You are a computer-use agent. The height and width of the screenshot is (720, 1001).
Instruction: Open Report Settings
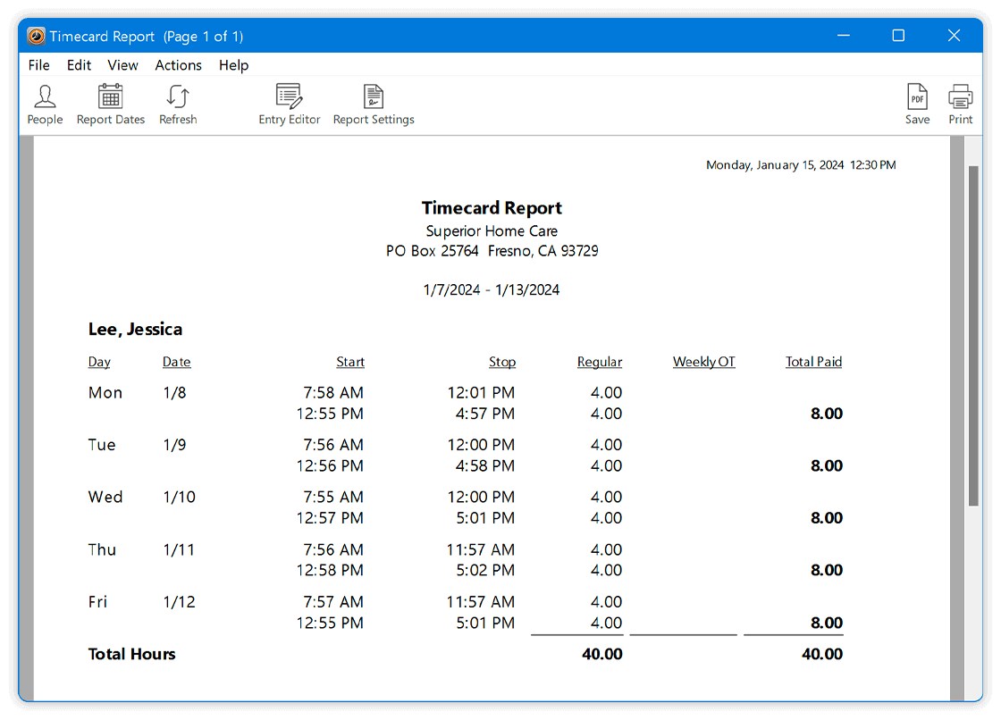coord(373,103)
